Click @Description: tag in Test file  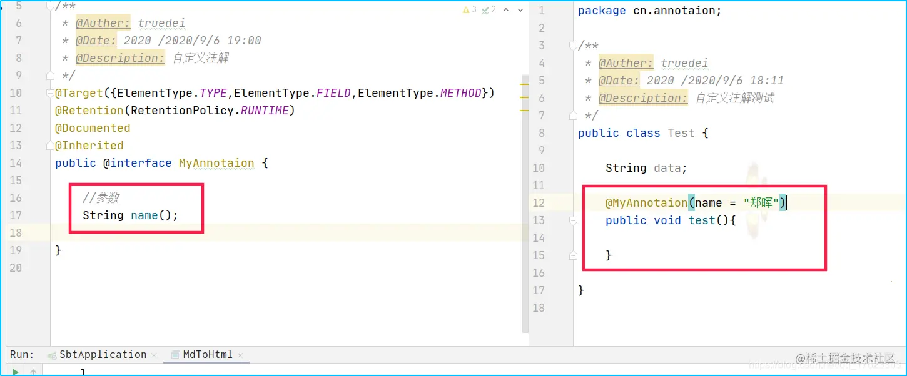pos(643,98)
